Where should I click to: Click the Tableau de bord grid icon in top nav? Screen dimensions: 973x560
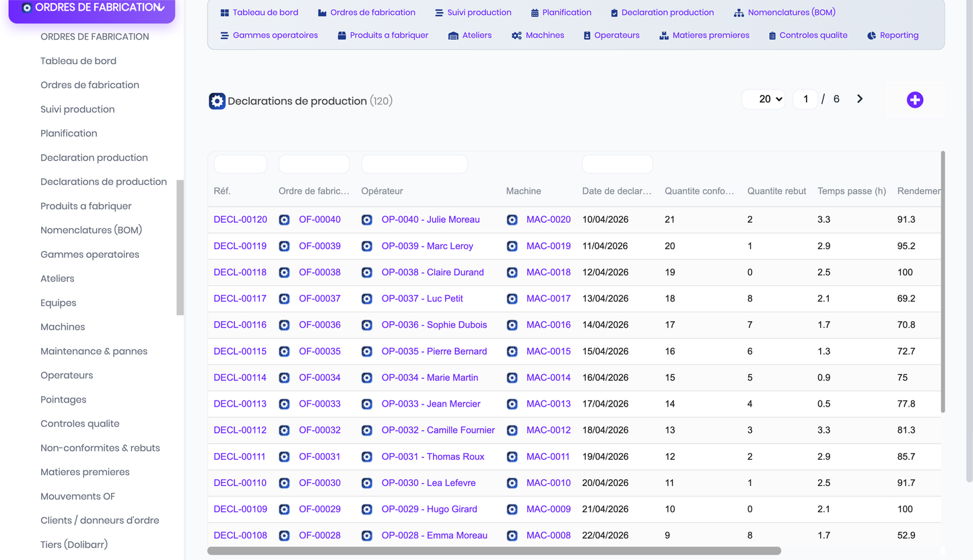225,13
